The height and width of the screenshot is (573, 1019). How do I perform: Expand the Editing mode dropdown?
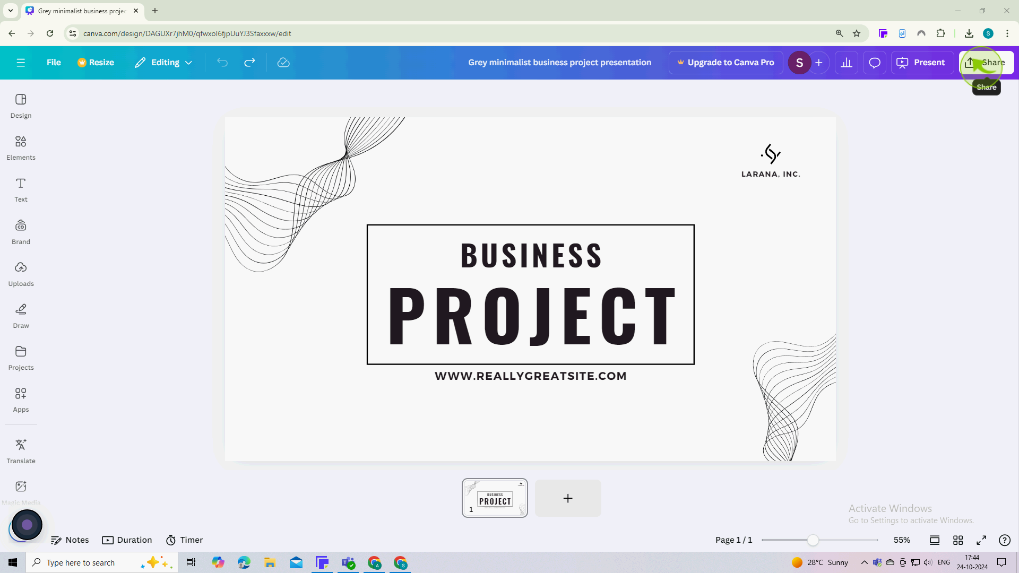pyautogui.click(x=163, y=63)
